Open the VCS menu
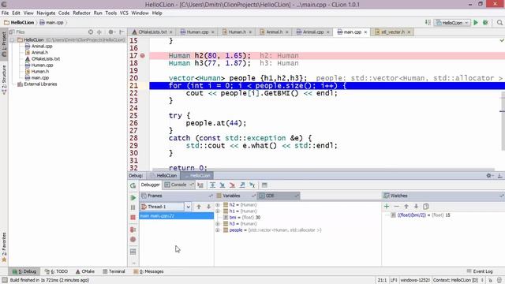Viewport: 505px width, 284px height. point(124,13)
